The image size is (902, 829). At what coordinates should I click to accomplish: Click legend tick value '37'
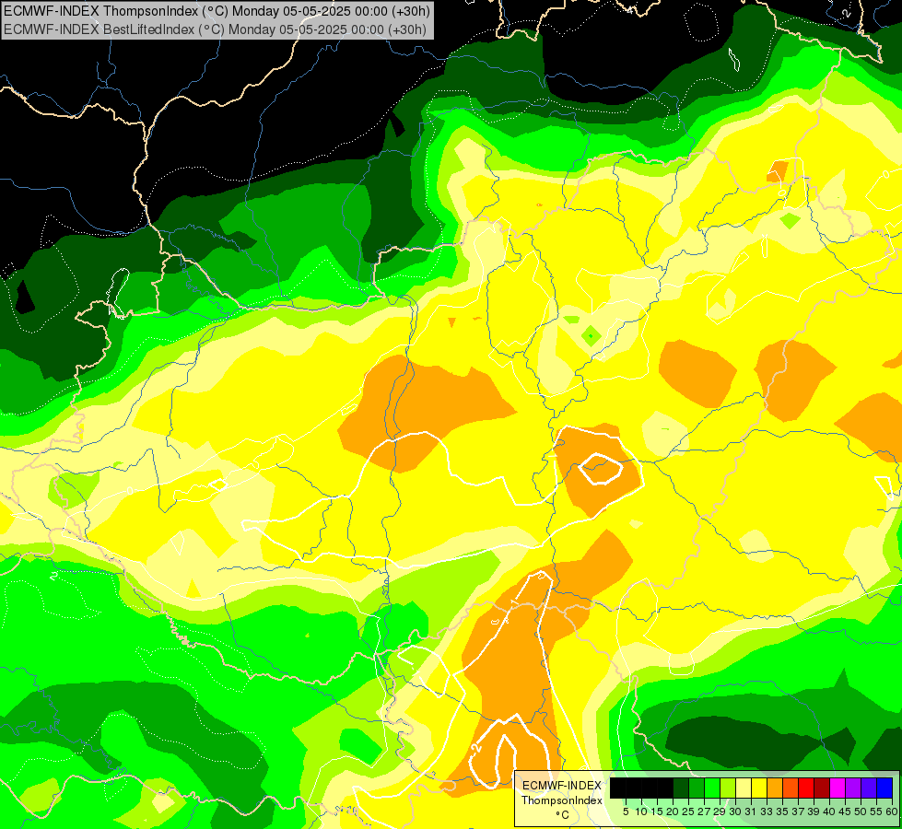tap(799, 811)
